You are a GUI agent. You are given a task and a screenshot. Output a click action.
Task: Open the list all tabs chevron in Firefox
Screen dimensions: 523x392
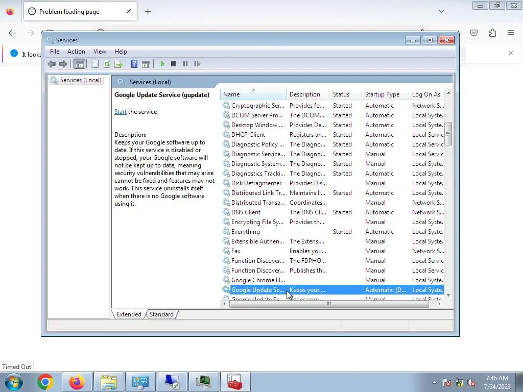pyautogui.click(x=441, y=11)
